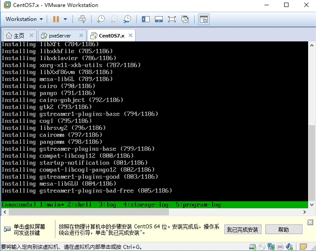Click line 'Installing gstreamer1-plugins-bad-free (805/1186)'
This screenshot has width=316, height=251.
(87, 190)
